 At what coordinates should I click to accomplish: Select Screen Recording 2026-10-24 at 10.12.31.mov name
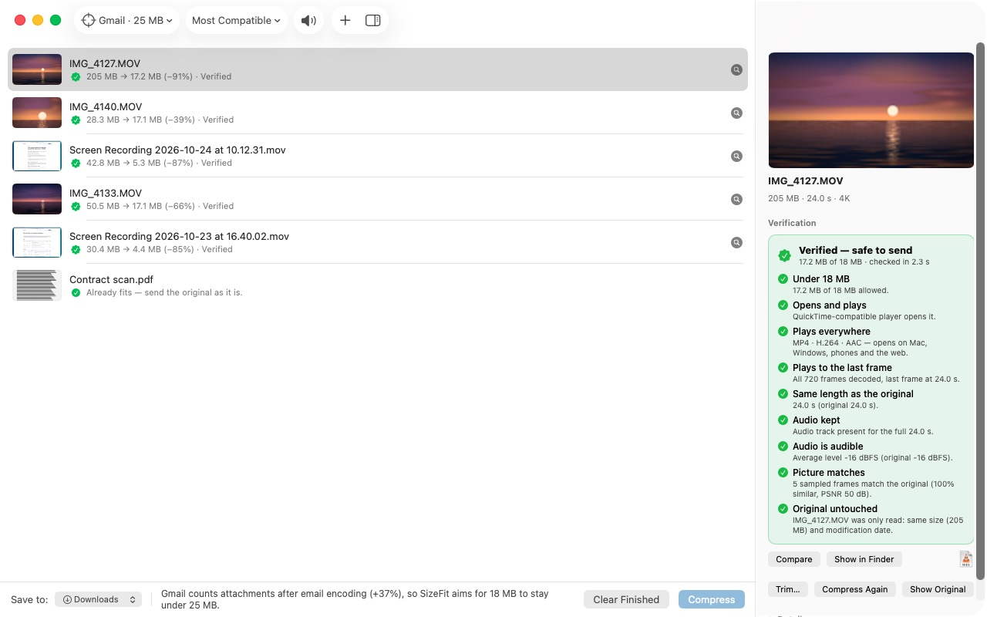point(177,150)
